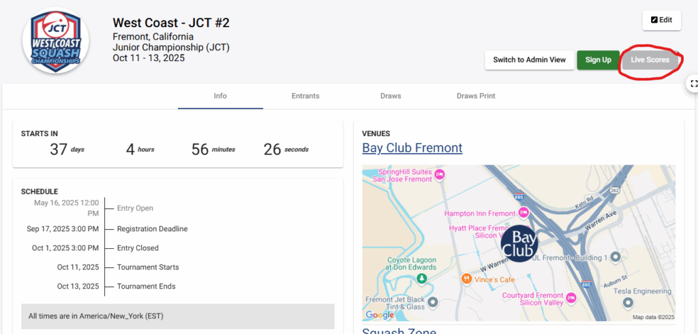
Task: Click the Edit button with pencil icon
Action: click(x=661, y=20)
